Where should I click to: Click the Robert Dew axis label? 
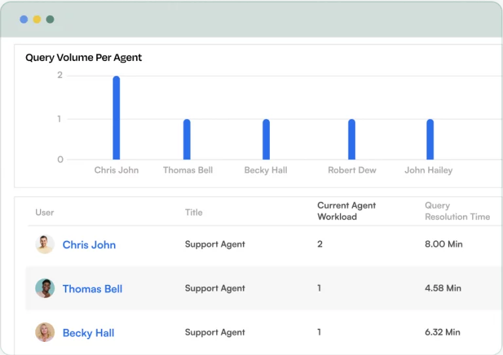click(352, 170)
